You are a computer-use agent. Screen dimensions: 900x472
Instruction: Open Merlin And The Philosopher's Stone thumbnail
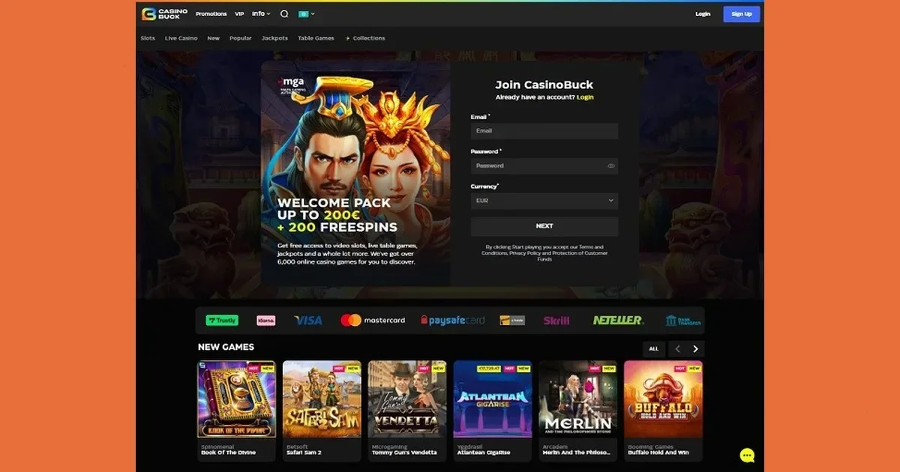(578, 399)
